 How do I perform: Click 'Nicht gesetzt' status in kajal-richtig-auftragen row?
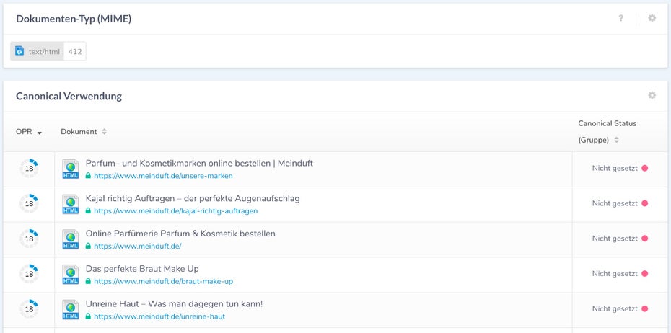point(615,203)
